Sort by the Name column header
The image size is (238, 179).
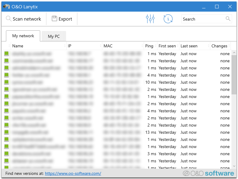click(39, 46)
